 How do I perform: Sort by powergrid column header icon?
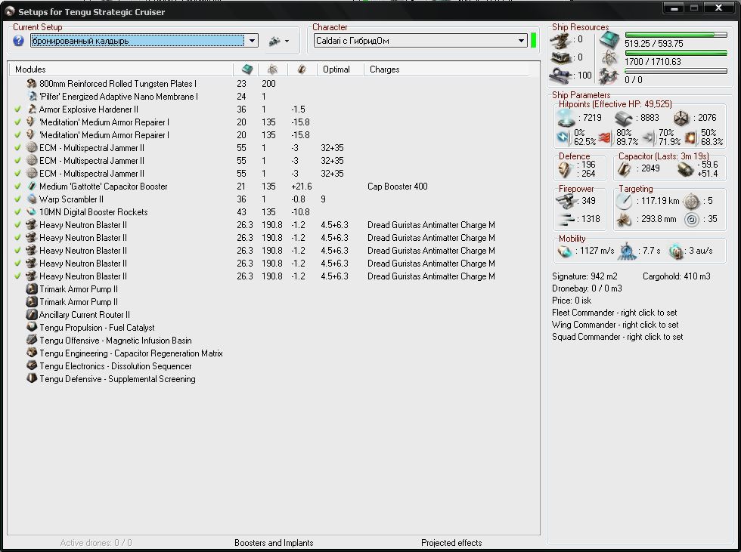coord(272,69)
